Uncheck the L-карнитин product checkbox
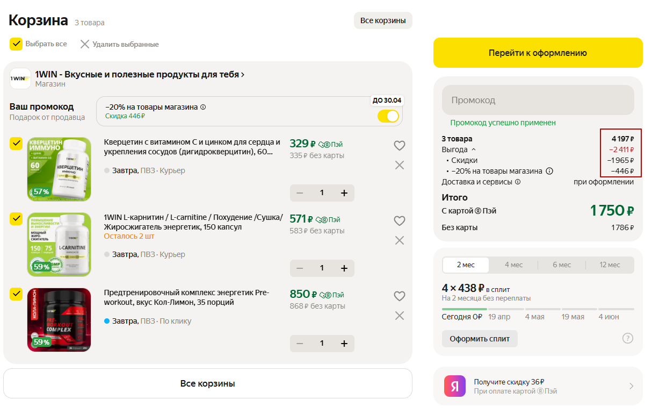The height and width of the screenshot is (414, 652). [x=16, y=219]
